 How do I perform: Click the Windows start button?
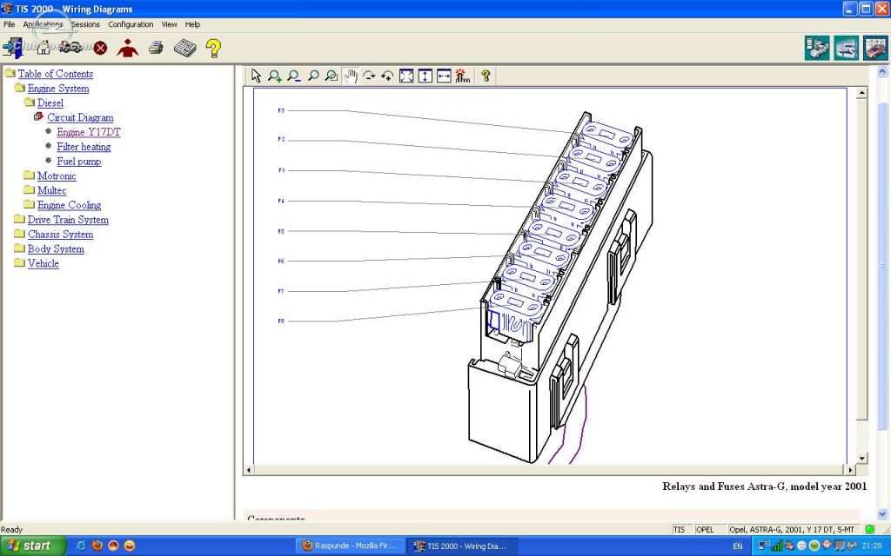(x=33, y=546)
